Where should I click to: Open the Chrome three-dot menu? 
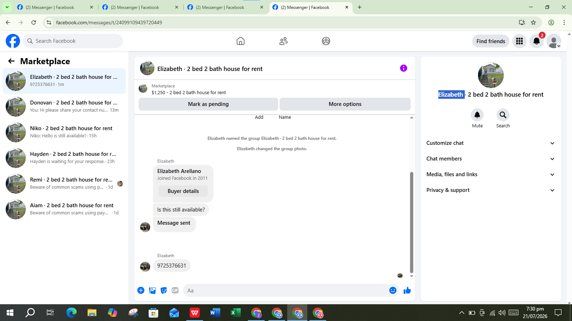[564, 22]
